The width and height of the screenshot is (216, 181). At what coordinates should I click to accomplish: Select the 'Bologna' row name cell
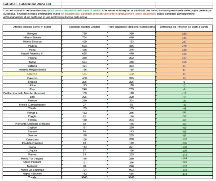pos(32,34)
